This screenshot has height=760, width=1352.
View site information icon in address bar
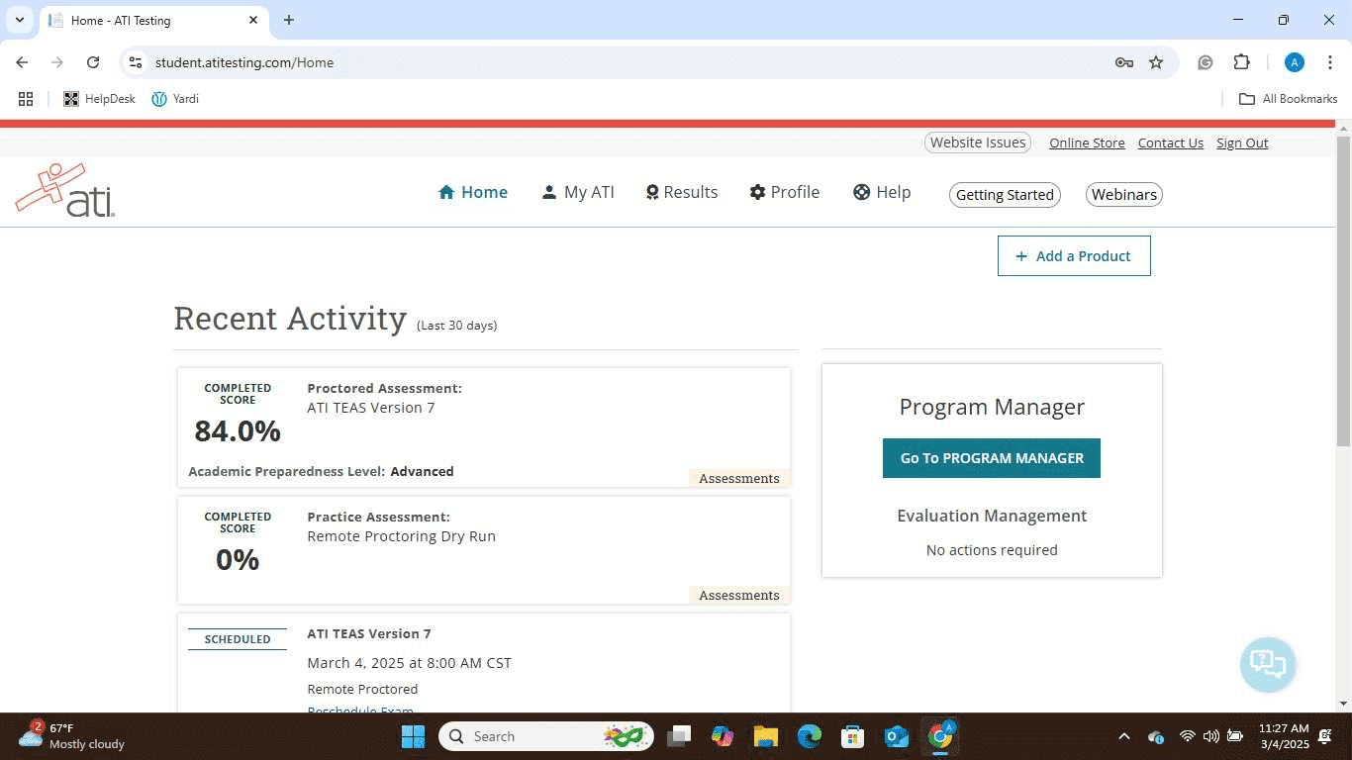tap(137, 62)
